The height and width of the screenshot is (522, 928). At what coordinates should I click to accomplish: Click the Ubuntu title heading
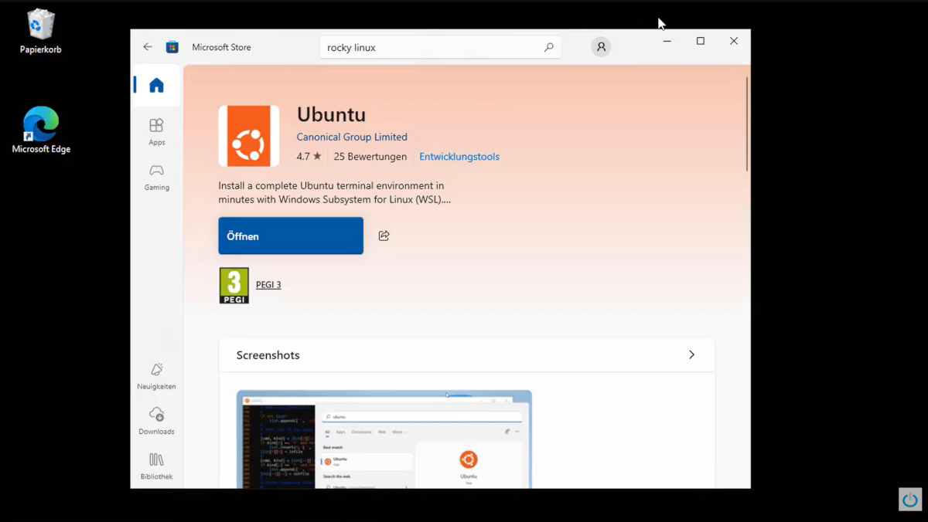pyautogui.click(x=331, y=114)
